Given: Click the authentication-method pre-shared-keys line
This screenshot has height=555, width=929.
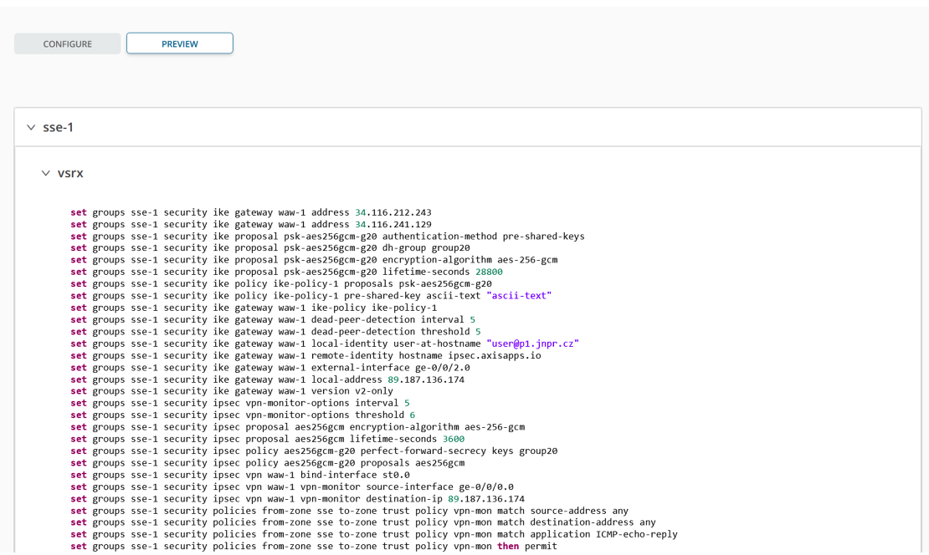Looking at the screenshot, I should click(327, 236).
